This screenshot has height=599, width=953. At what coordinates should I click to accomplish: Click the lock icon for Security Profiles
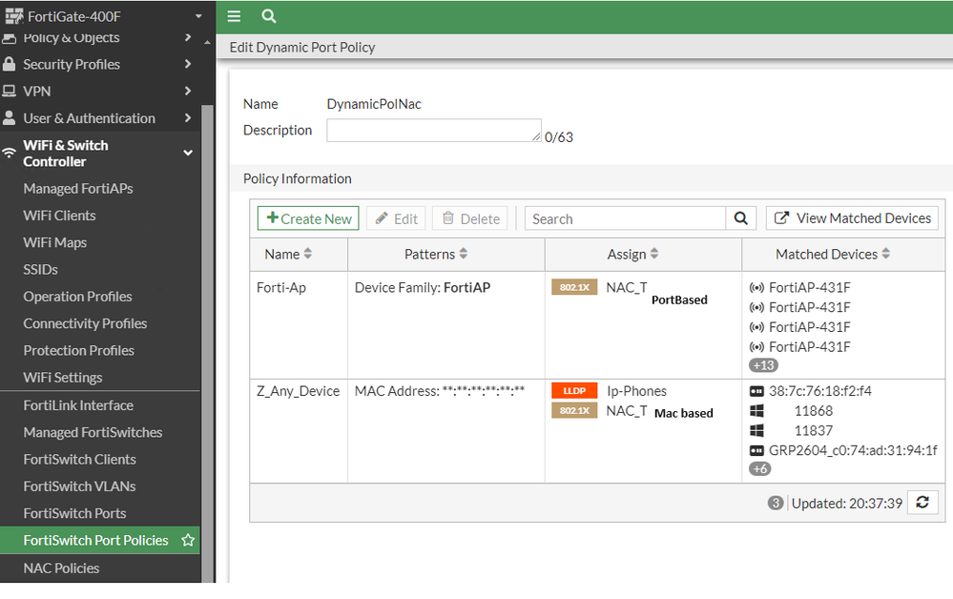tap(10, 64)
